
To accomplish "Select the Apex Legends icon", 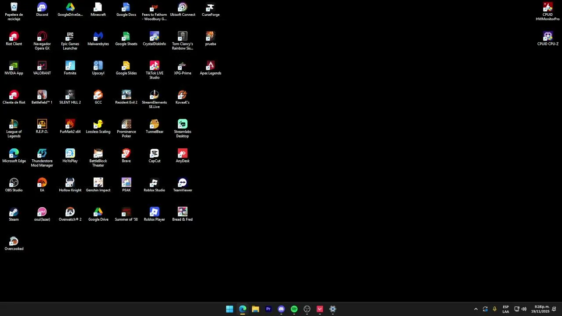I will point(211,68).
